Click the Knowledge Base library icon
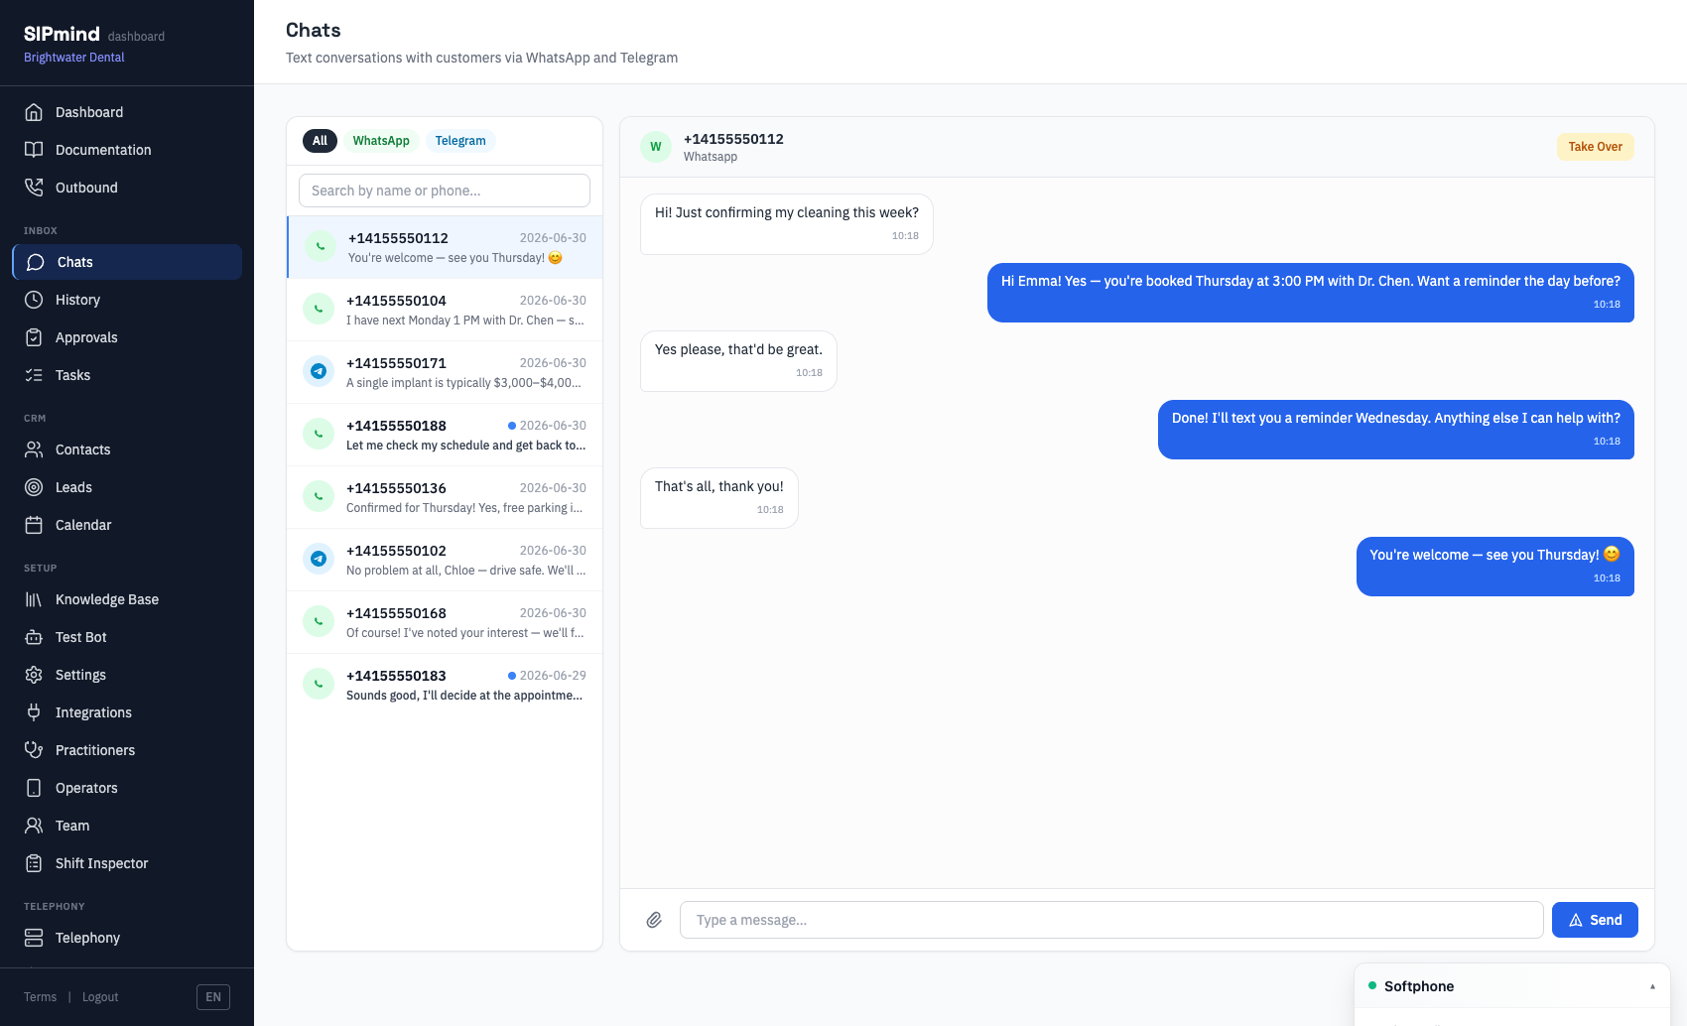This screenshot has height=1026, width=1687. [x=34, y=599]
